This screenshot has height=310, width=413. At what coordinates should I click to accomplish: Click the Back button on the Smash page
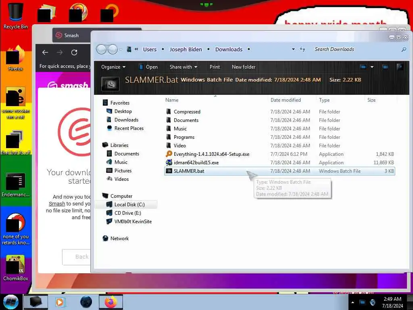[76, 257]
